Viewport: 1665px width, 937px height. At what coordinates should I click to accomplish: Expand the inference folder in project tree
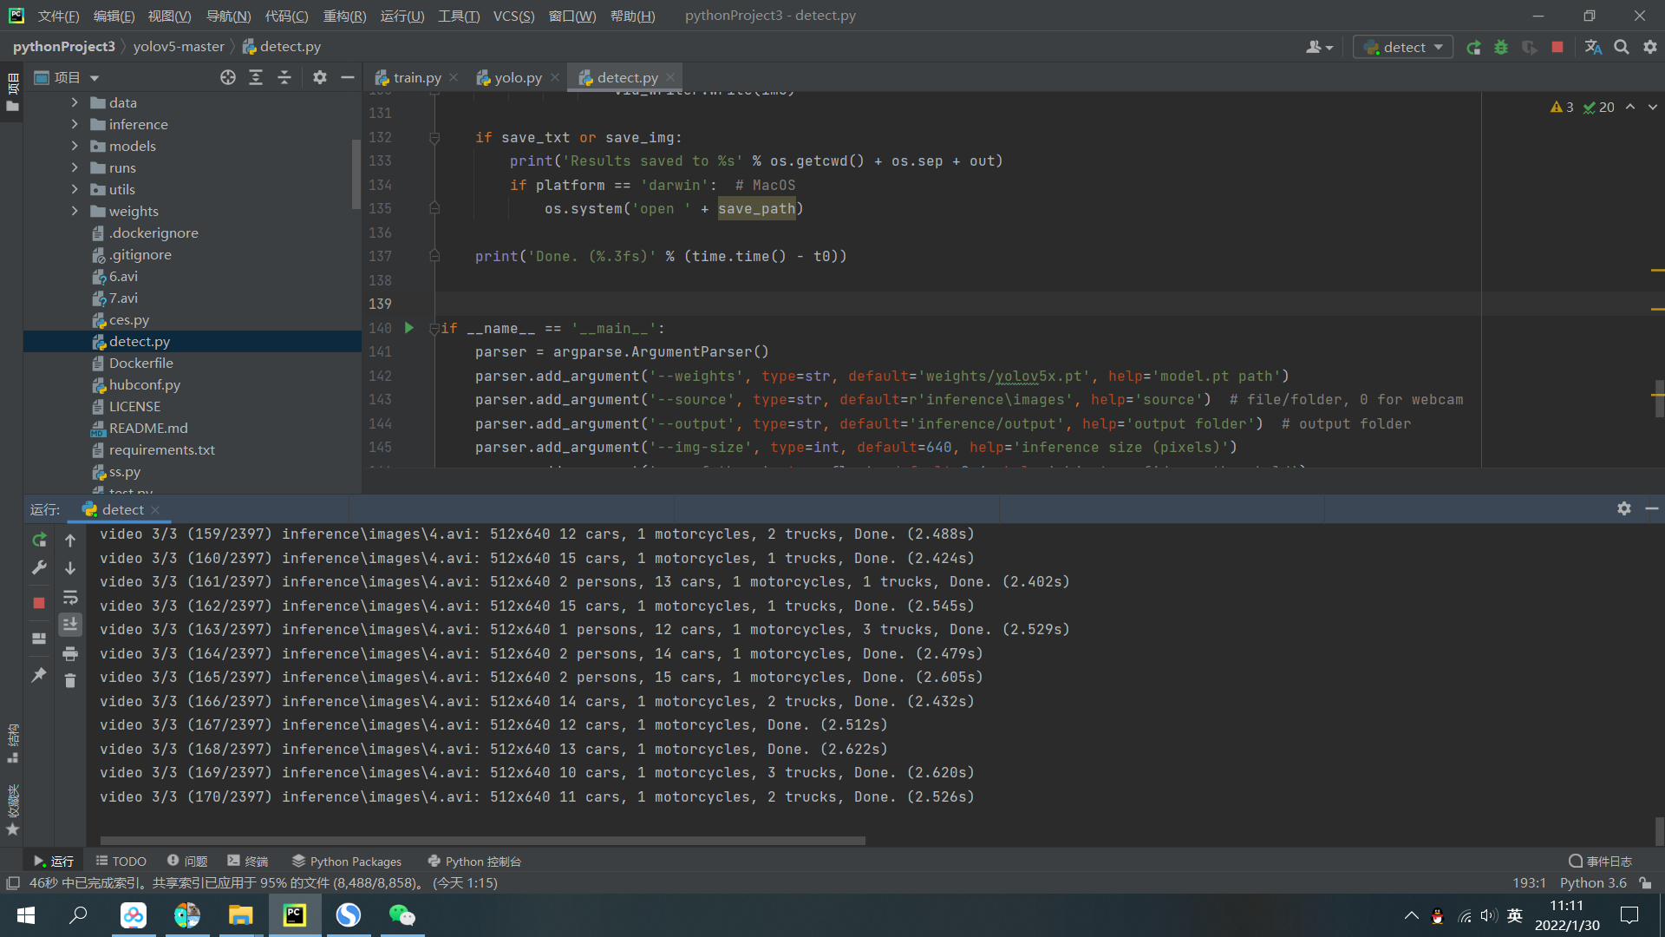pyautogui.click(x=75, y=124)
